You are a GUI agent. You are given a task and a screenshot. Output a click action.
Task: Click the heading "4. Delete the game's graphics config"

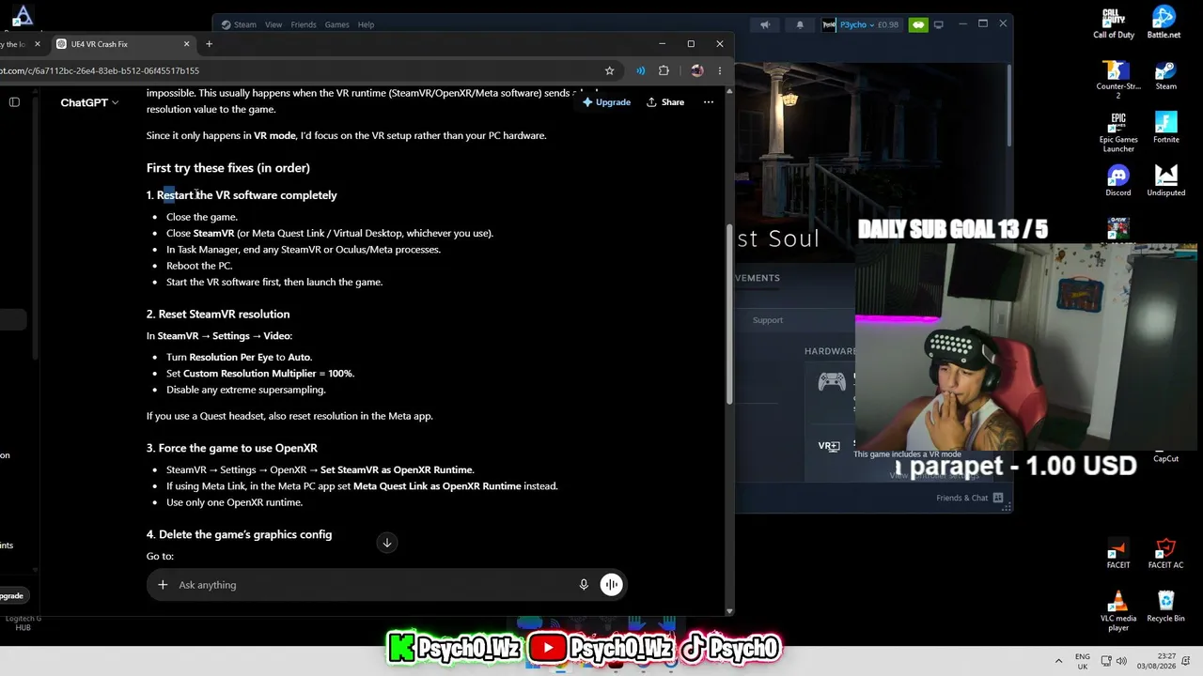240,534
